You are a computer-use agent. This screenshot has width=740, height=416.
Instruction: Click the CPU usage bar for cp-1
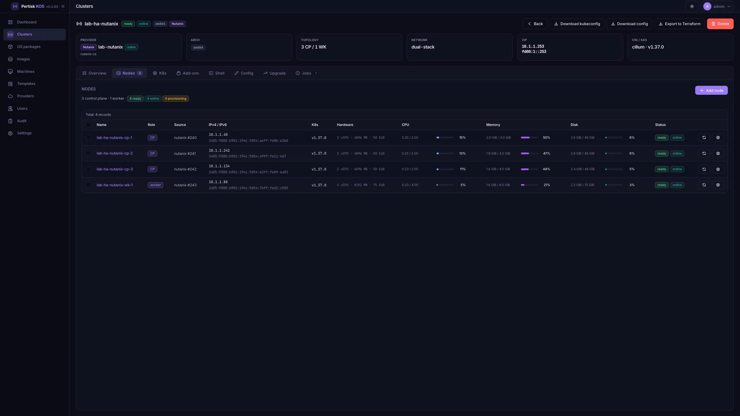coord(445,138)
